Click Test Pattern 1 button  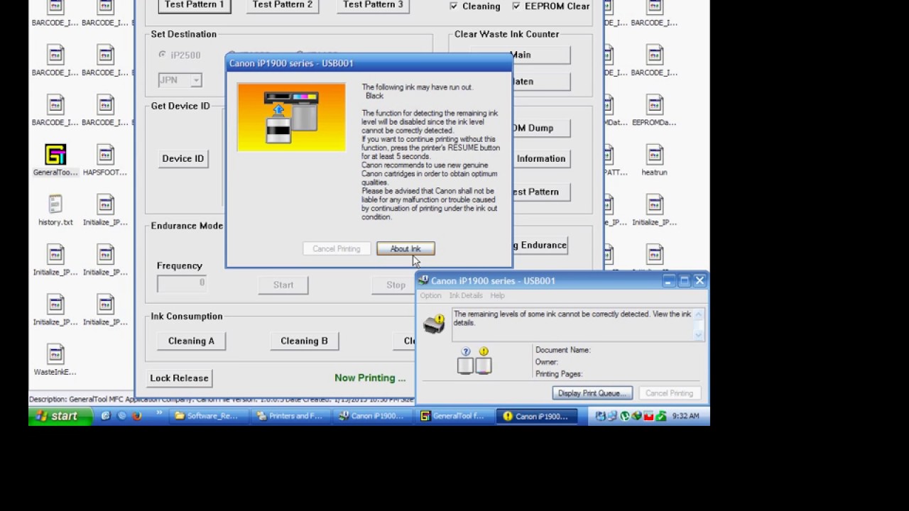pyautogui.click(x=194, y=5)
